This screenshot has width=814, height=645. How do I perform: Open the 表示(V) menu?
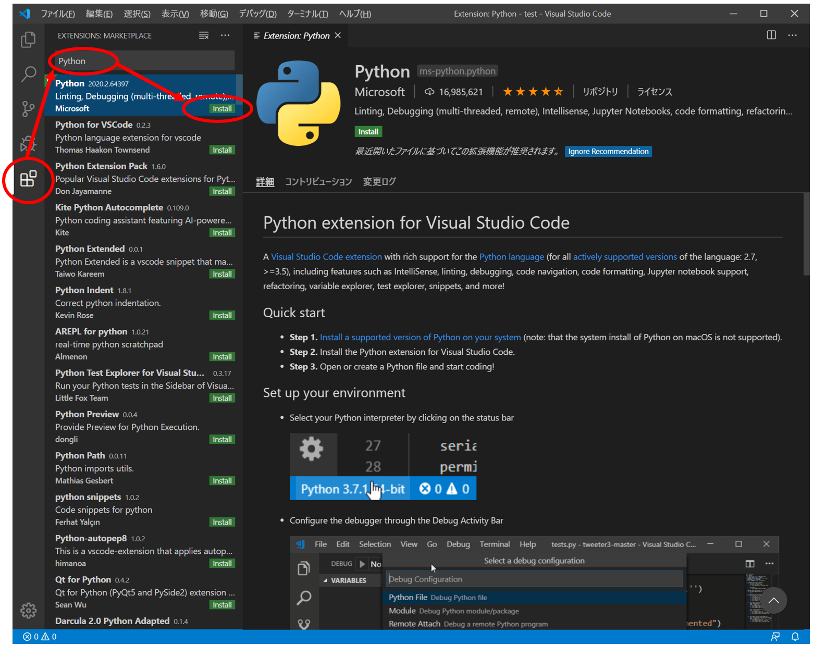(175, 14)
